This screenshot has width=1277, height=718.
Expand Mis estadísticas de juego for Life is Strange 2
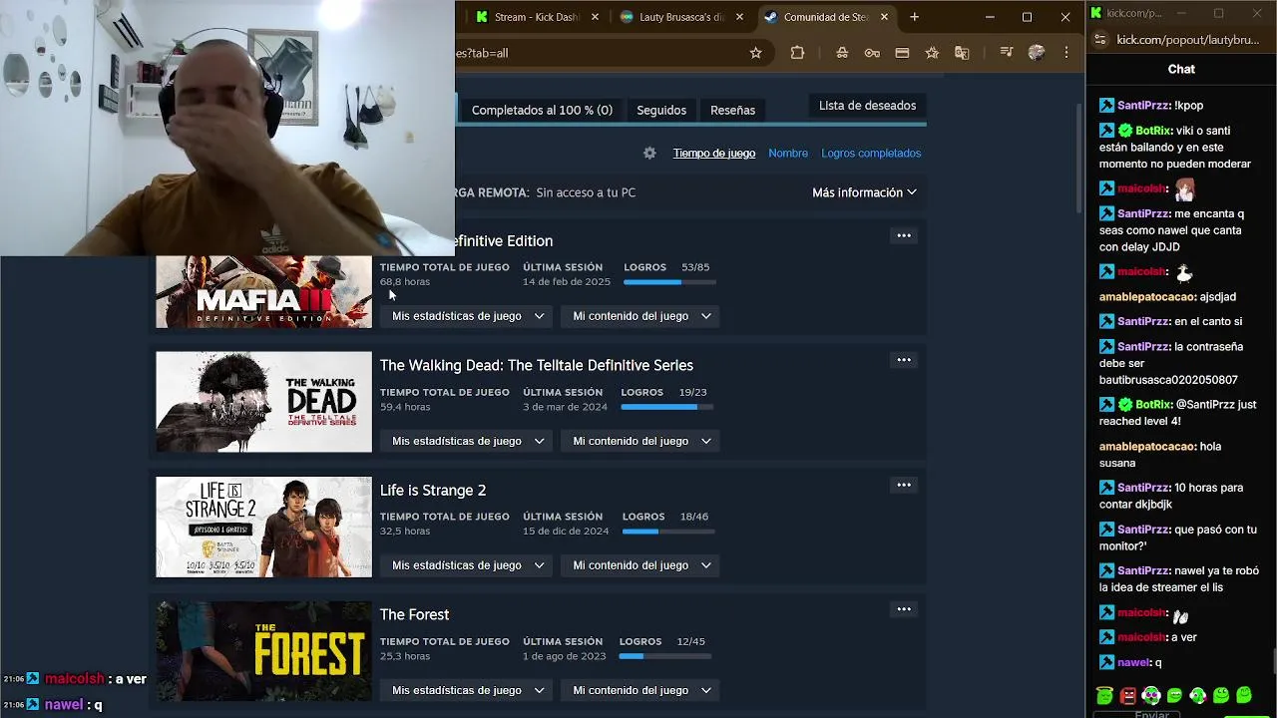pos(468,565)
